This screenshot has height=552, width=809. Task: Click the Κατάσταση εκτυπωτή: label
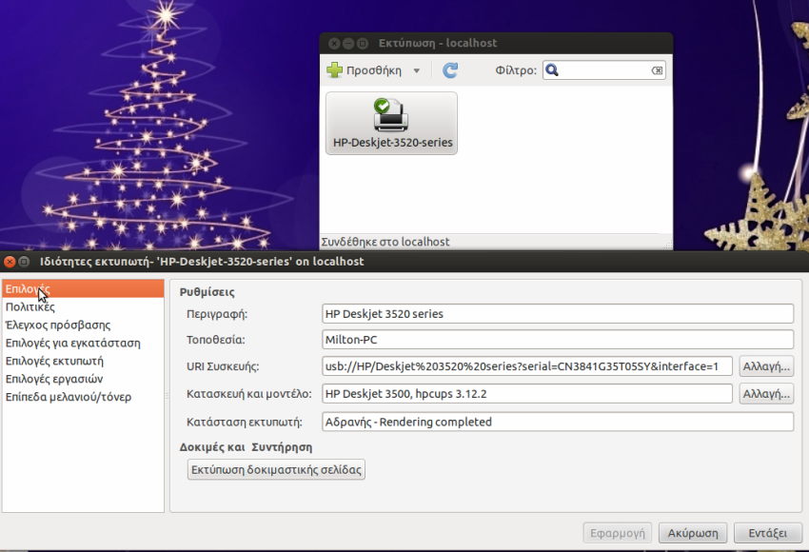pyautogui.click(x=244, y=422)
